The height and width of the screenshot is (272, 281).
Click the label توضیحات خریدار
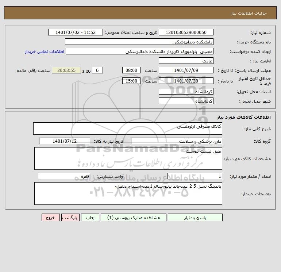[x=256, y=194]
